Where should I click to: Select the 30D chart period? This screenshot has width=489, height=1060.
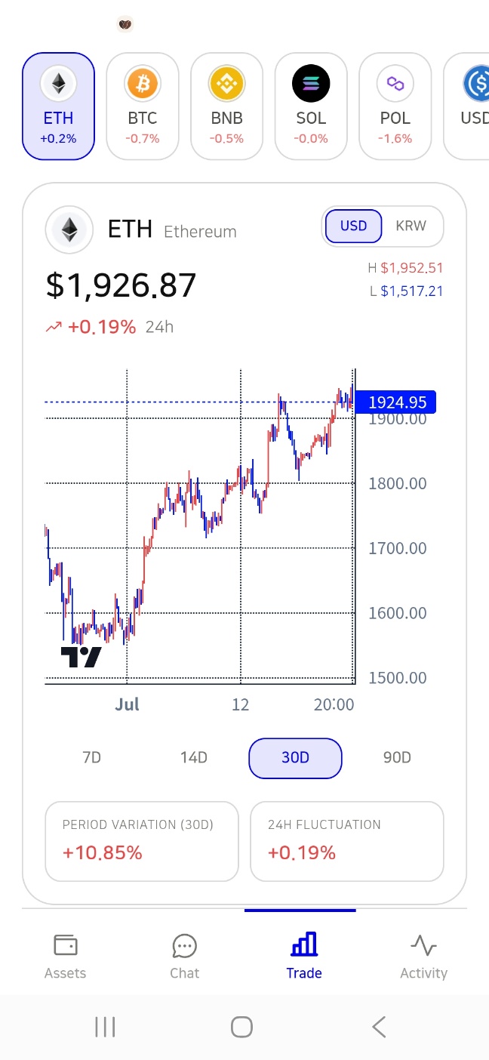[295, 758]
